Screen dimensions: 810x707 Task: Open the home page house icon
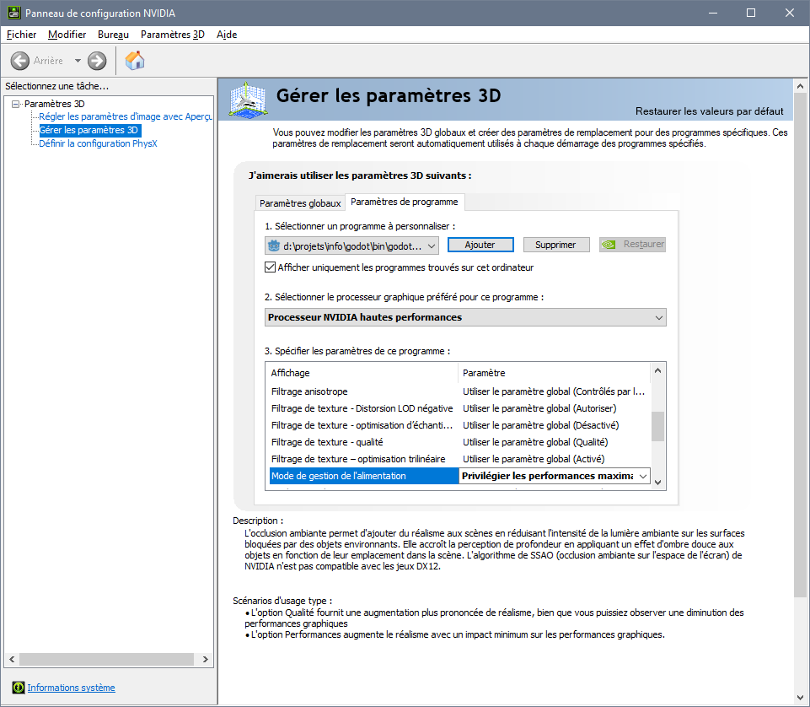[135, 61]
